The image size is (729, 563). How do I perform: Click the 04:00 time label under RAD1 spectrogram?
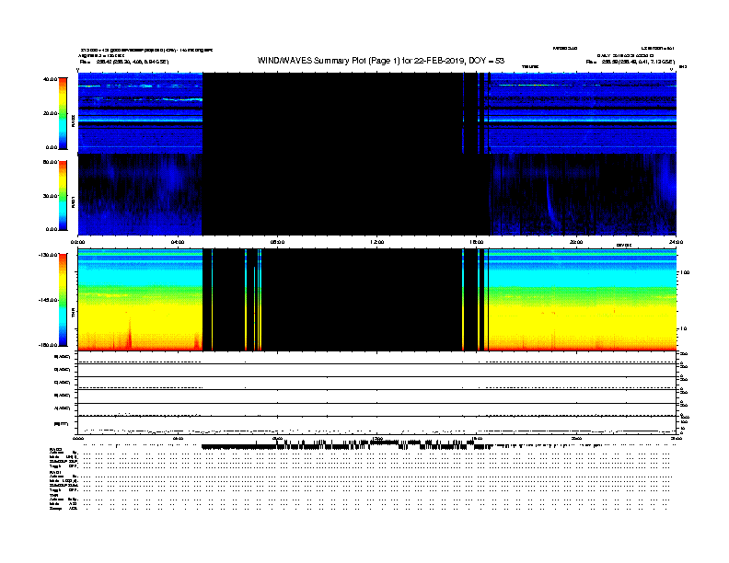coord(178,242)
